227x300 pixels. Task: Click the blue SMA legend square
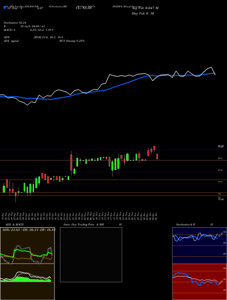click(x=5, y=7)
